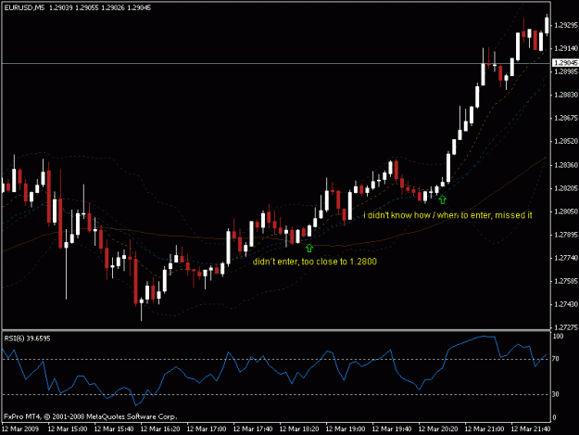Click the 1.27275 price axis label
The image size is (579, 435).
(566, 327)
